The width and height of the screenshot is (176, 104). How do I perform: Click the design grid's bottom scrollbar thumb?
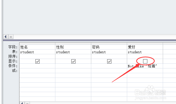click(x=27, y=103)
